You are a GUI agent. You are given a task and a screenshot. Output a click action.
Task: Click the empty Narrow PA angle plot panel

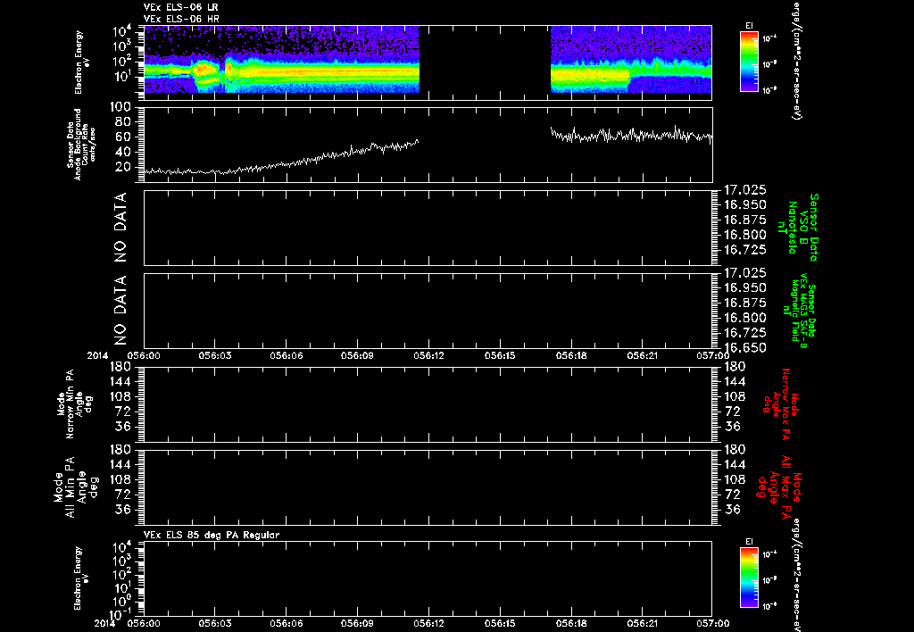428,404
